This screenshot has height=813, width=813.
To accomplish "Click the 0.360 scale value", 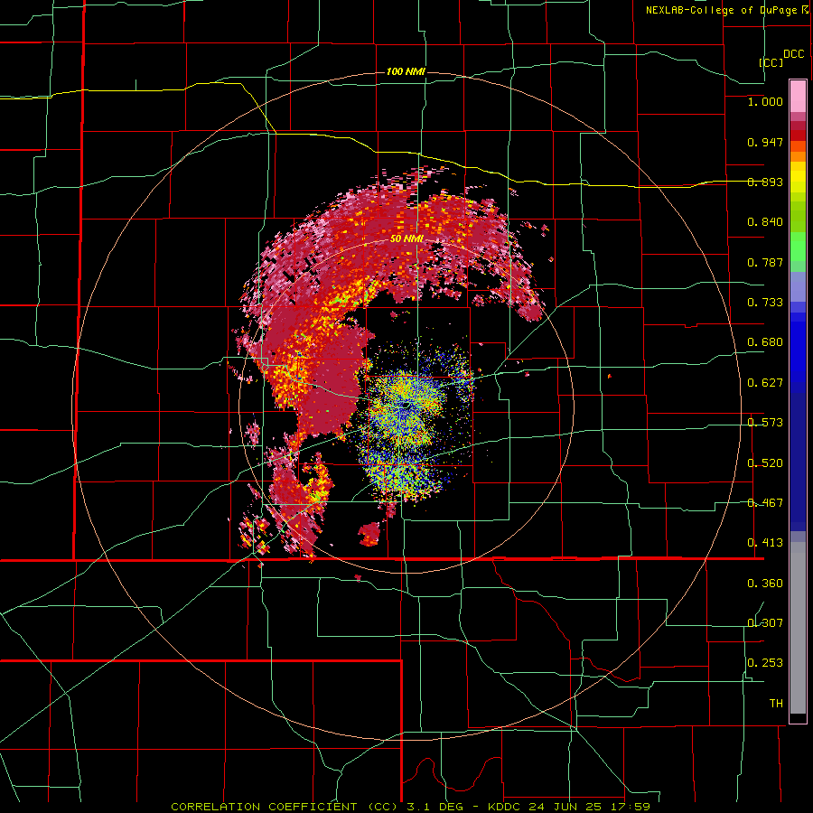I will [x=765, y=584].
